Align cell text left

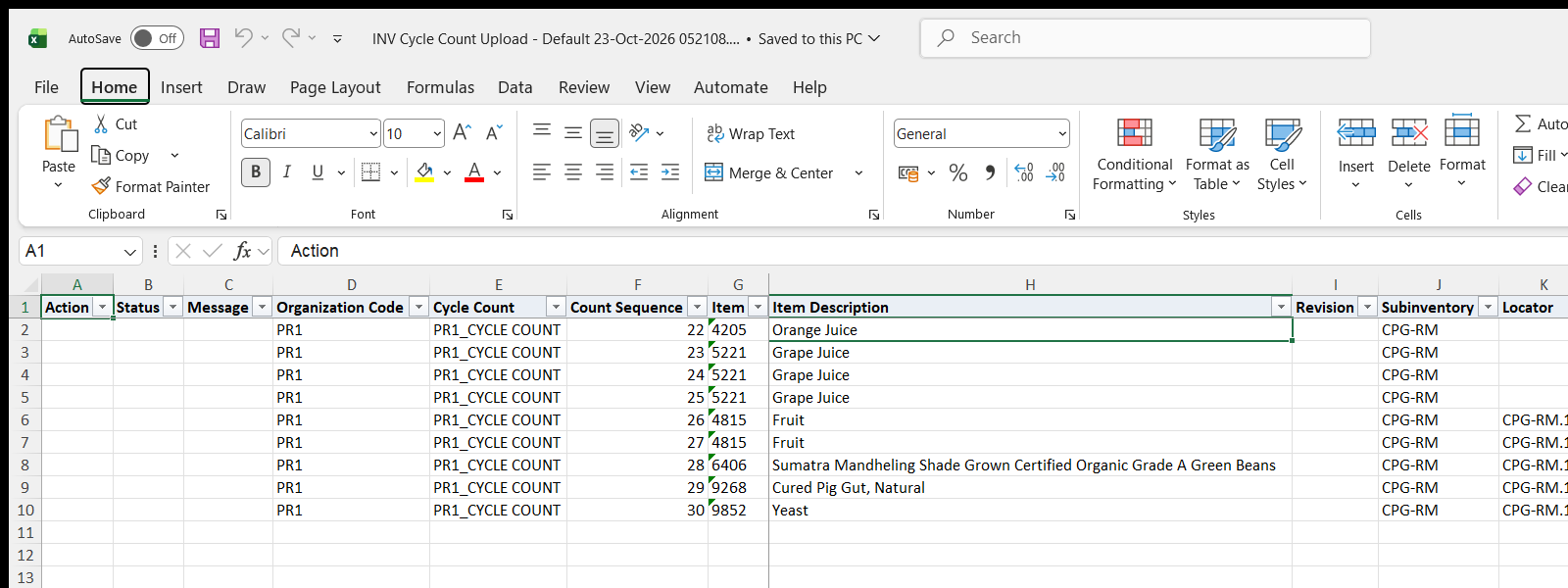(x=542, y=172)
